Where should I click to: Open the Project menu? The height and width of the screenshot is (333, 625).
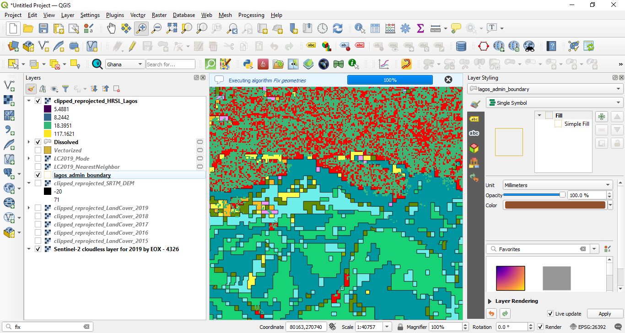click(x=13, y=15)
